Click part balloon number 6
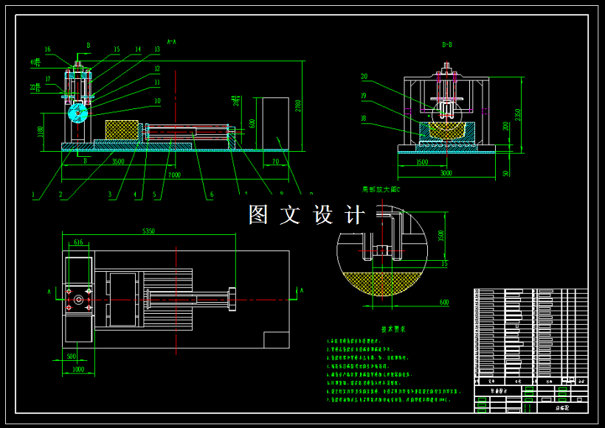 pos(212,195)
